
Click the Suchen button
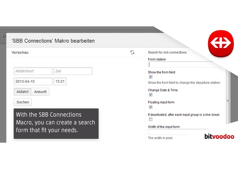tap(23, 102)
